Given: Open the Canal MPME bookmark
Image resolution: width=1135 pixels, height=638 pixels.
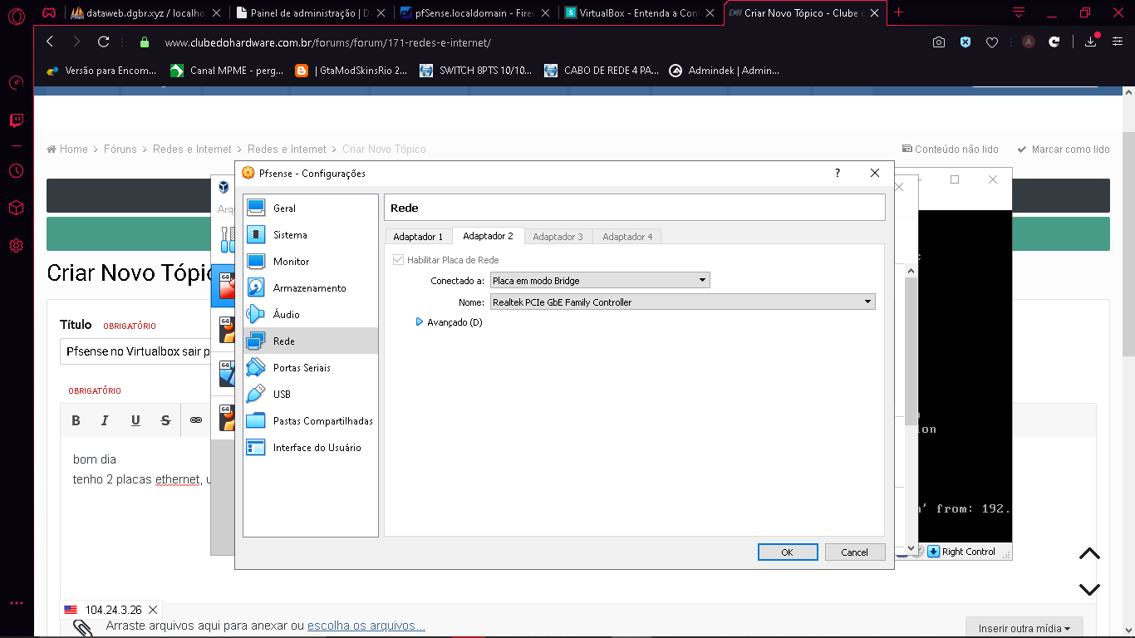Looking at the screenshot, I should click(227, 71).
